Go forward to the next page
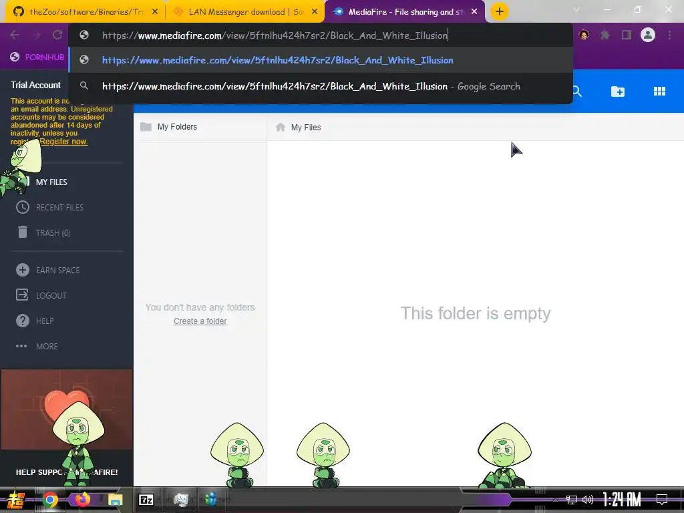 pos(36,35)
